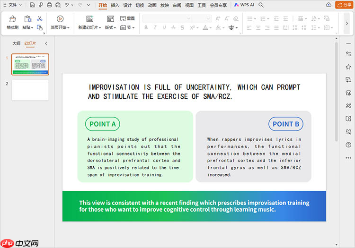This screenshot has height=248, width=355.
Task: Open the Outline (大纲) panel tab
Action: pos(17,43)
